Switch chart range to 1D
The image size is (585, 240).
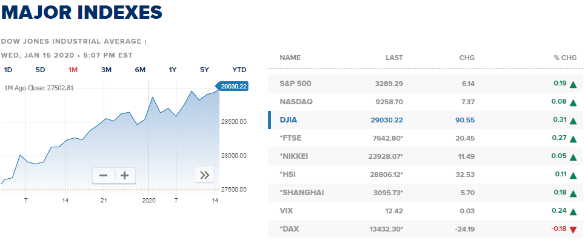pos(8,70)
